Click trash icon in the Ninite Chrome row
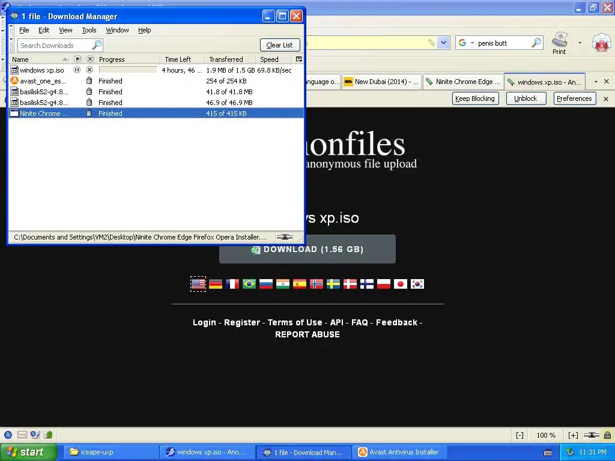615x461 pixels. click(89, 113)
